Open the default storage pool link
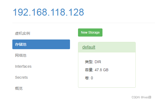This screenshot has height=101, width=155. [89, 47]
